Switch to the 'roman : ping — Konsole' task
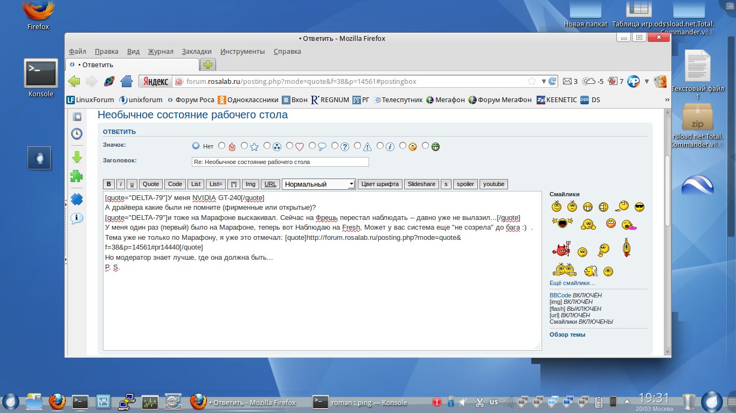Image resolution: width=736 pixels, height=413 pixels. pyautogui.click(x=361, y=402)
